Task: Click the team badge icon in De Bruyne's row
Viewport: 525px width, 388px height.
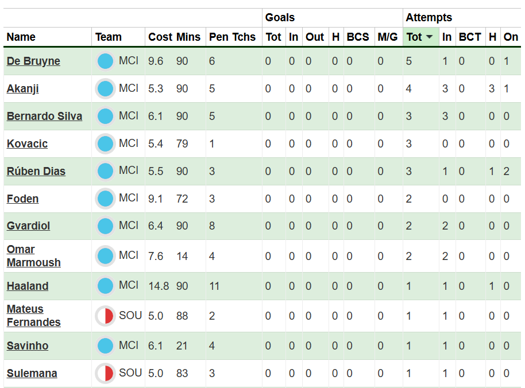Action: (105, 61)
